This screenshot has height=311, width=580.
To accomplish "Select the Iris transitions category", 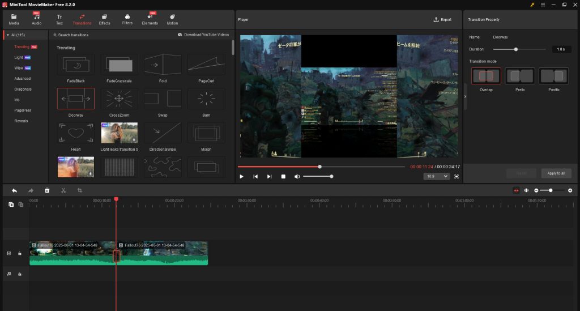I will tap(17, 100).
